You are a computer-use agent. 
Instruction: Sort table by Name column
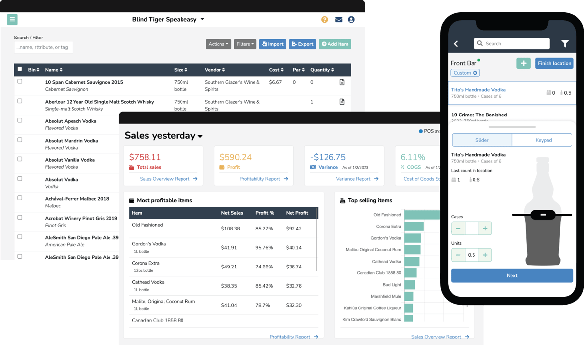(54, 70)
